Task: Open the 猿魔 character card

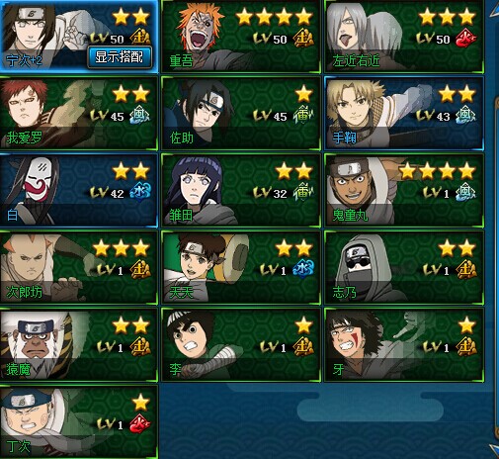Action: point(79,344)
